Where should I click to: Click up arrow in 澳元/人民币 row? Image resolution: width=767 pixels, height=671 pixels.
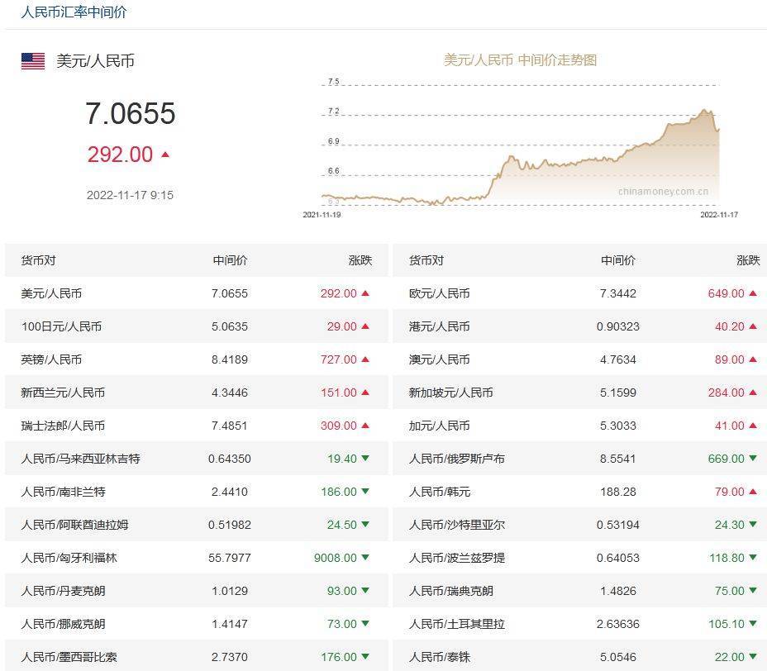click(753, 359)
